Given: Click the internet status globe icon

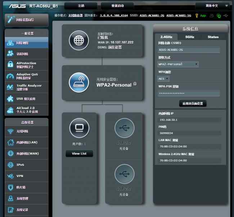Looking at the screenshot, I should 79,40.
